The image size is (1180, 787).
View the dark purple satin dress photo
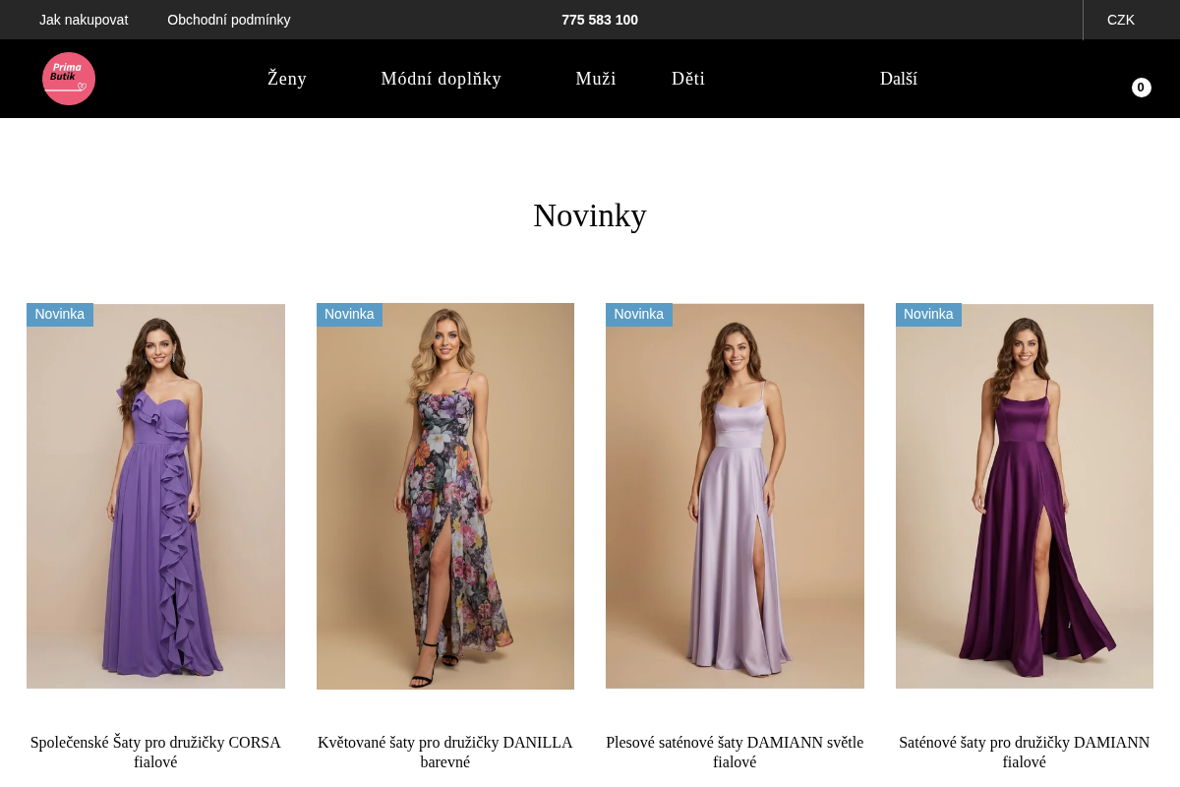tap(1025, 496)
